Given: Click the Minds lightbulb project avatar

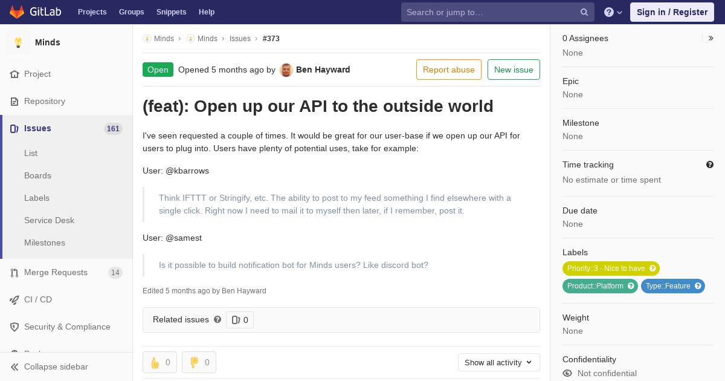Looking at the screenshot, I should (x=18, y=42).
